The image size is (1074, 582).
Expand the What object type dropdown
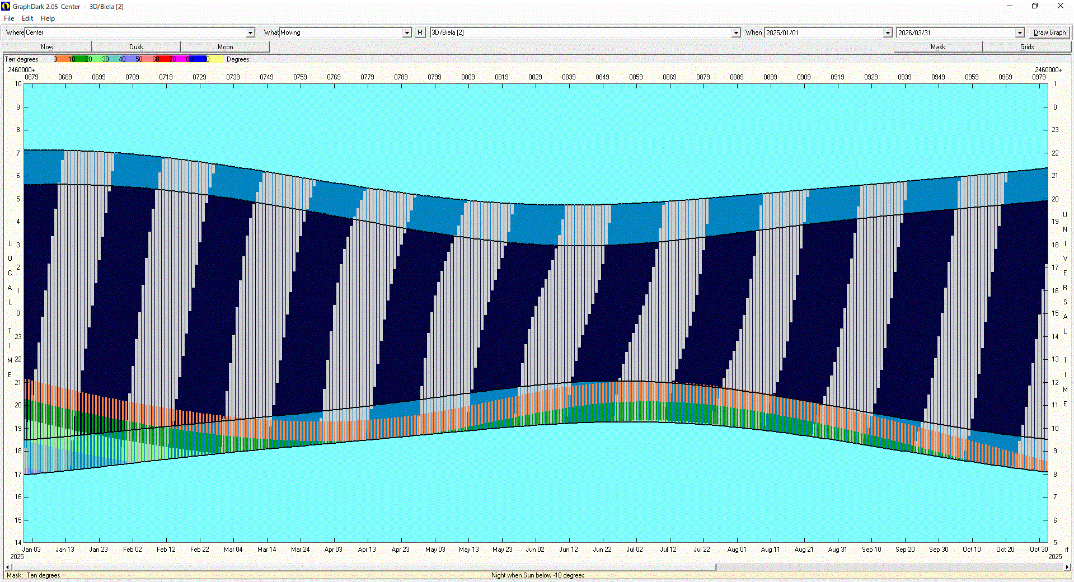(x=407, y=33)
